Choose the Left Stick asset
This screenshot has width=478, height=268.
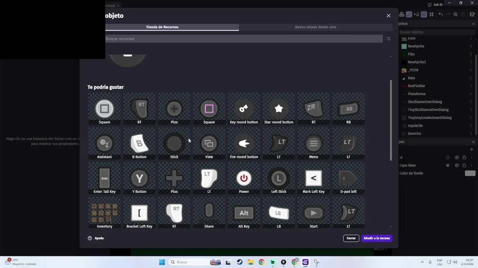pos(279,178)
